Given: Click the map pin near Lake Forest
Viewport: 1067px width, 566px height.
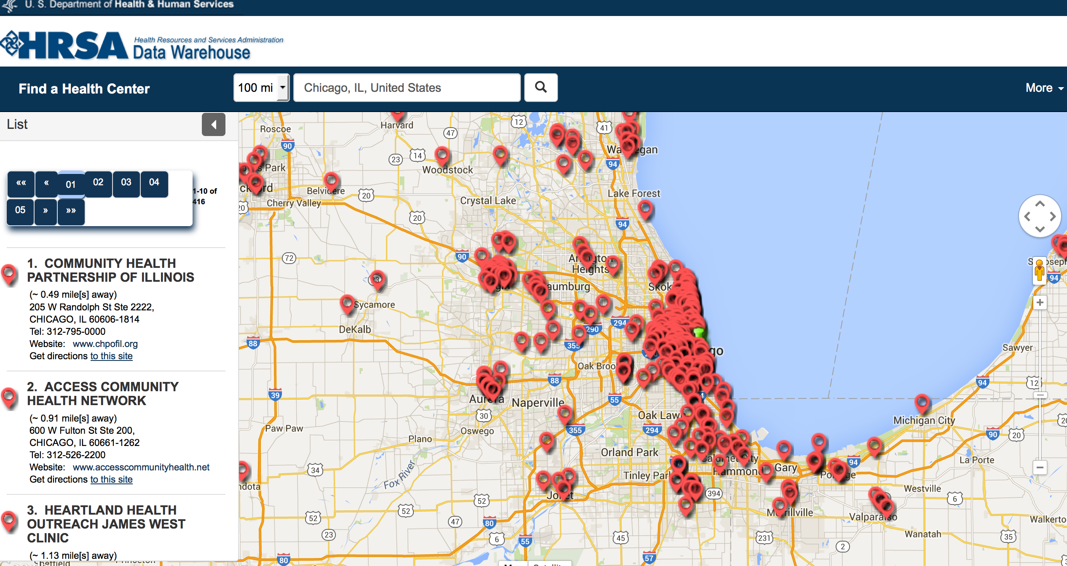Looking at the screenshot, I should coord(645,210).
